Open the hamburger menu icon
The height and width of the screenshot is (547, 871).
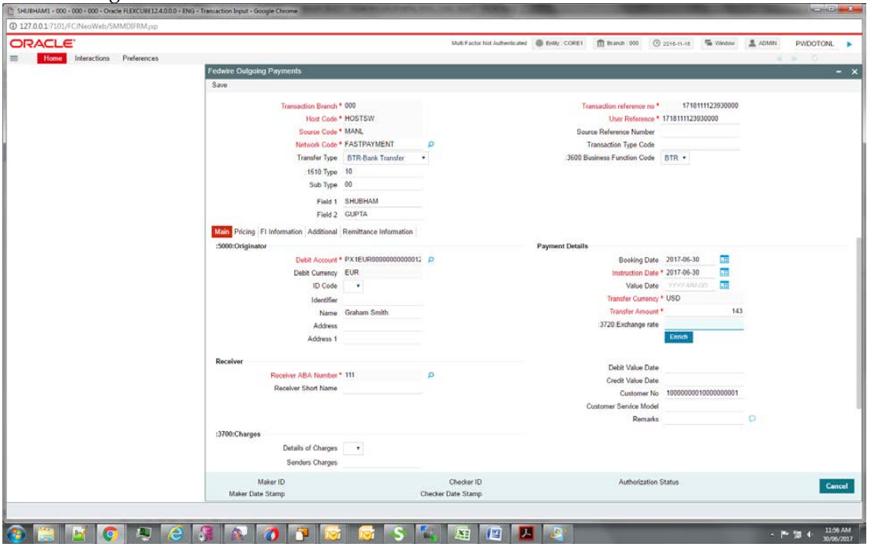point(14,58)
